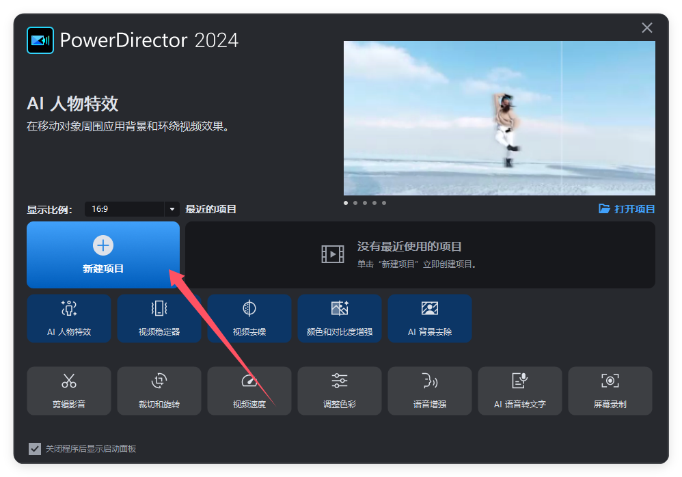Open the 视频去噪 tool
Viewport: 682px width, 477px height.
[249, 318]
